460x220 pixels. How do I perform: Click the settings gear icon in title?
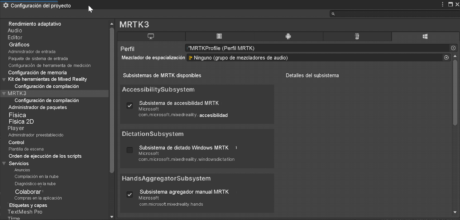(x=6, y=5)
